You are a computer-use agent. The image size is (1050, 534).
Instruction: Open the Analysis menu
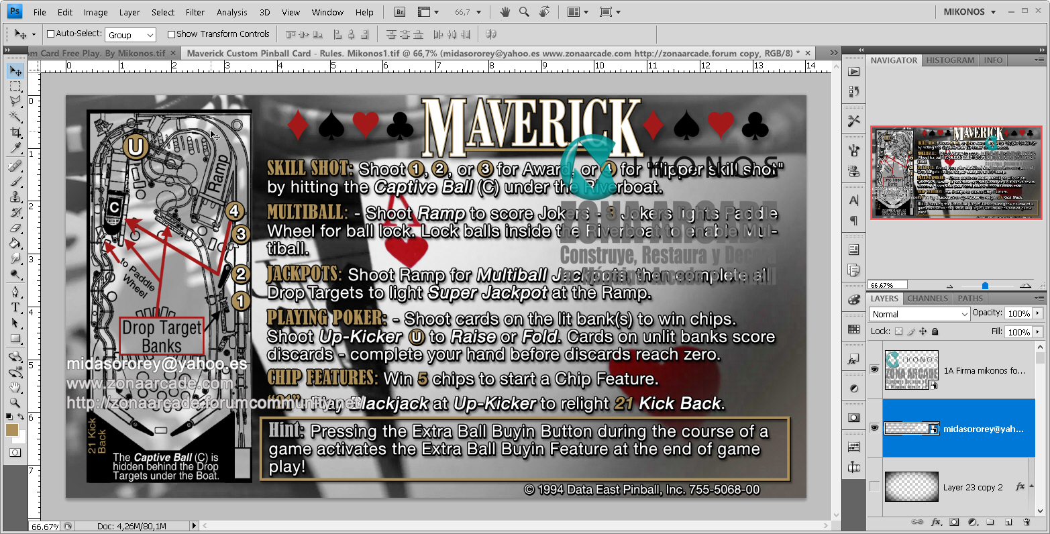pos(232,12)
